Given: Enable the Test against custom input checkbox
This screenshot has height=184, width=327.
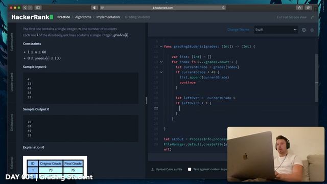Looking at the screenshot, I should 190,169.
